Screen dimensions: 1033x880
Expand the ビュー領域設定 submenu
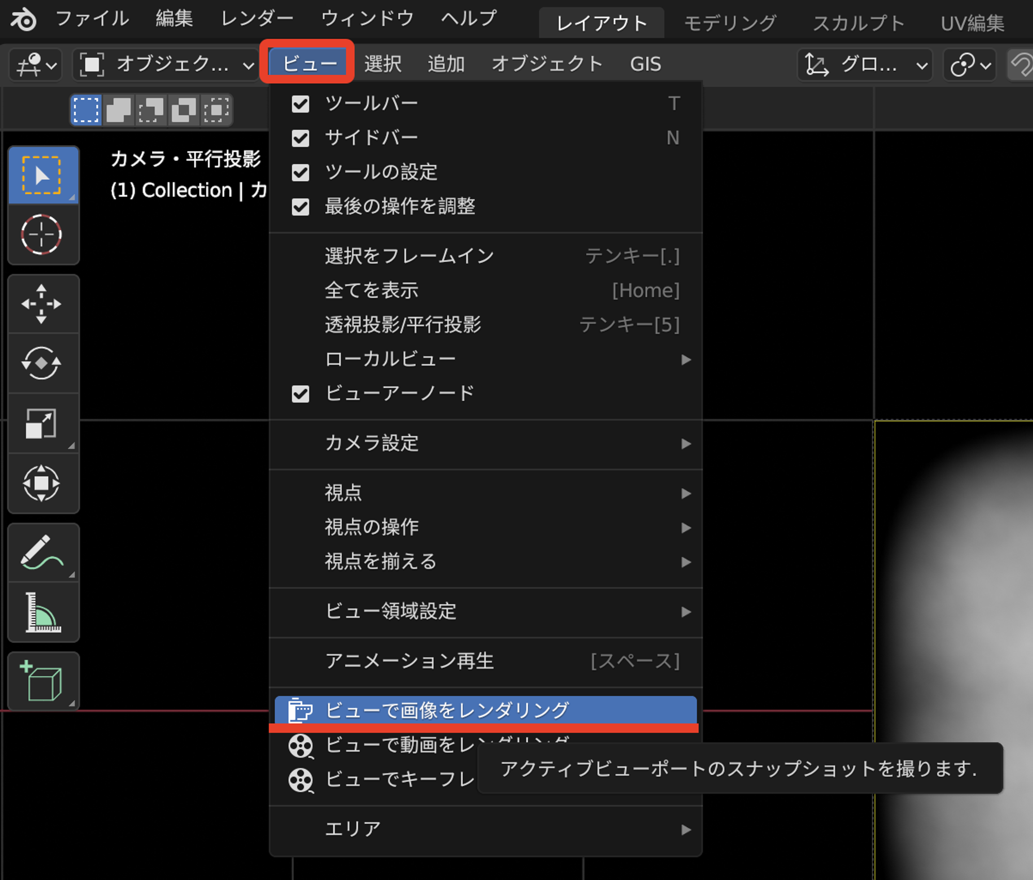tap(486, 611)
